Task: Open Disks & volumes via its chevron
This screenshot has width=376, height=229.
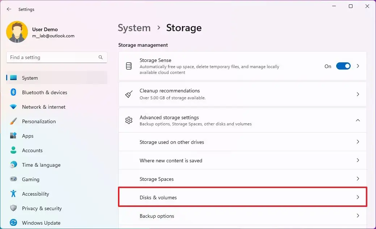Action: tap(358, 197)
